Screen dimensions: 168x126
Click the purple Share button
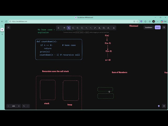point(157,27)
